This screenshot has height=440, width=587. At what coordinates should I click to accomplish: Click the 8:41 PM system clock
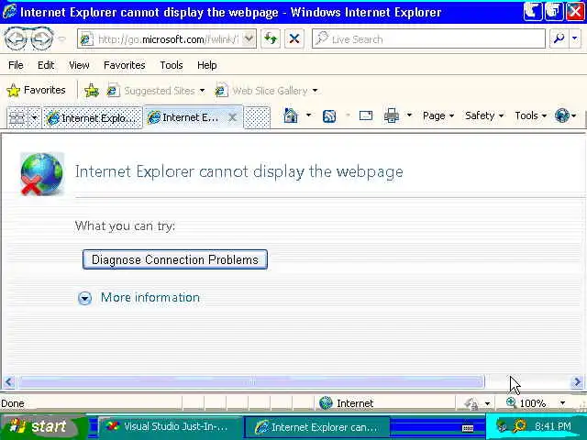pyautogui.click(x=553, y=425)
